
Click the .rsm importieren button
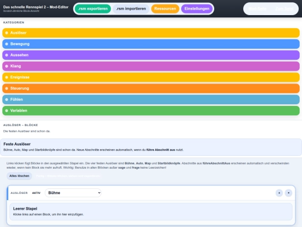(x=131, y=8)
